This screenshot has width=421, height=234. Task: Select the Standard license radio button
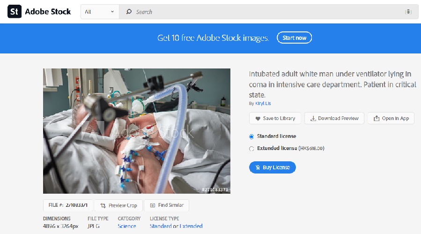tap(251, 136)
